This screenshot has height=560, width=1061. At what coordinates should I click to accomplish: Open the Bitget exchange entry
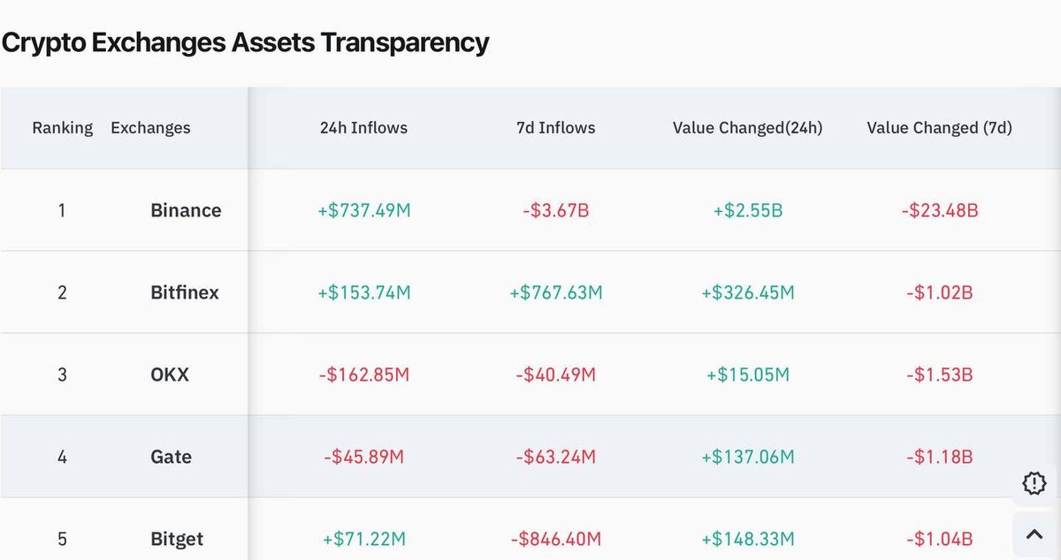pos(177,539)
